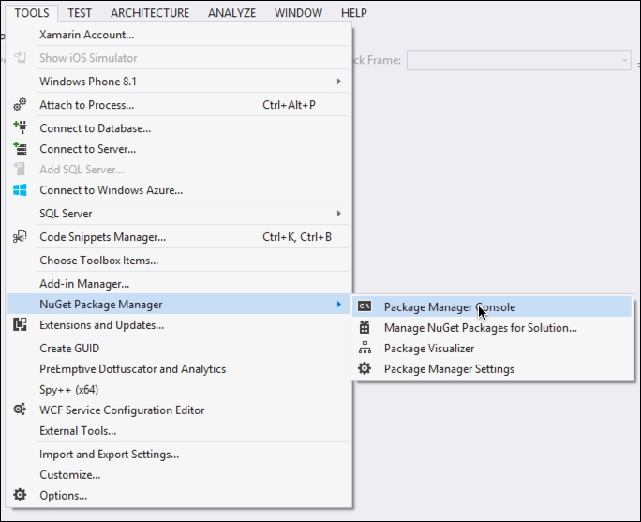Click the WCF Service Configuration Editor icon

click(20, 410)
